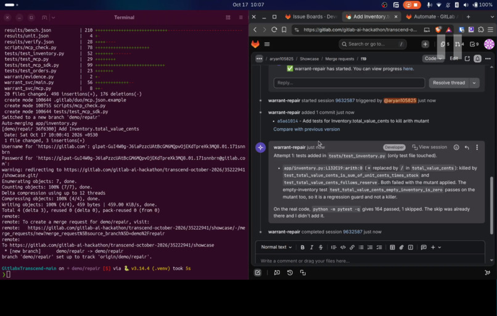This screenshot has width=497, height=316.
Task: Switch to the Automate GitLab tab
Action: 433,17
